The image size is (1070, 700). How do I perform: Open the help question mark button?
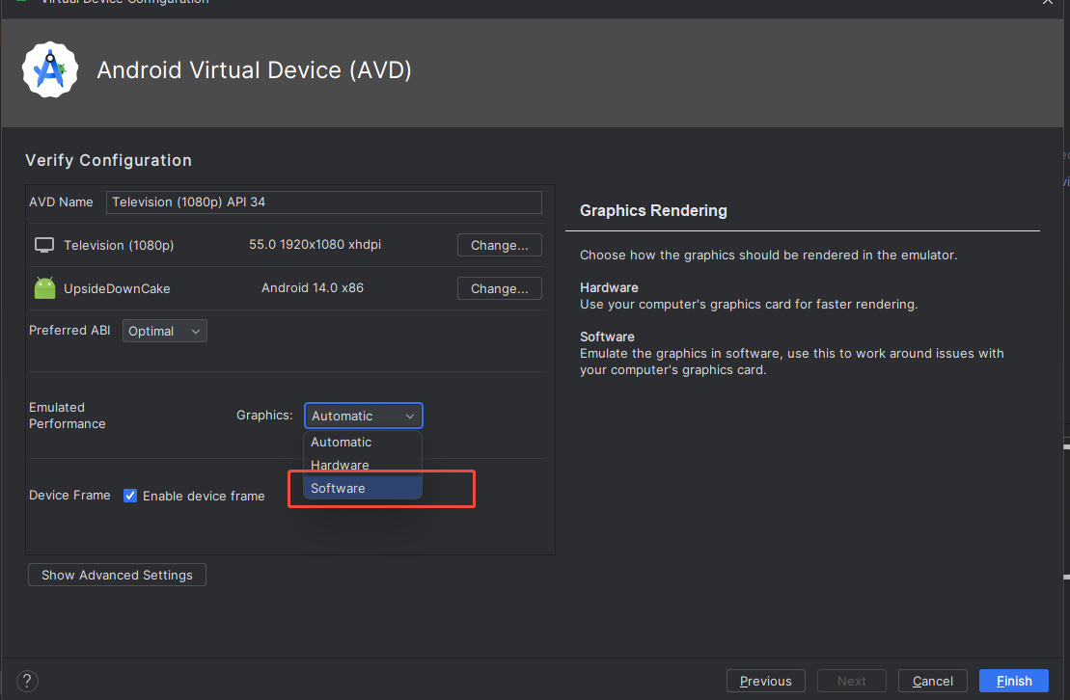27,680
